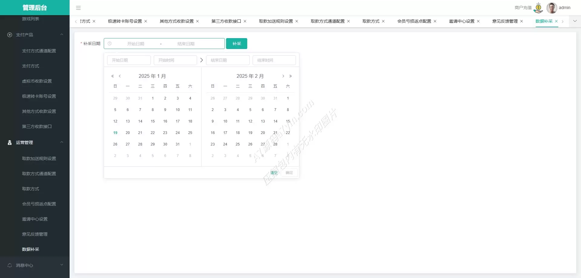Image resolution: width=581 pixels, height=278 pixels.
Task: Collapse the 运营管理 sidebar section
Action: (x=62, y=142)
